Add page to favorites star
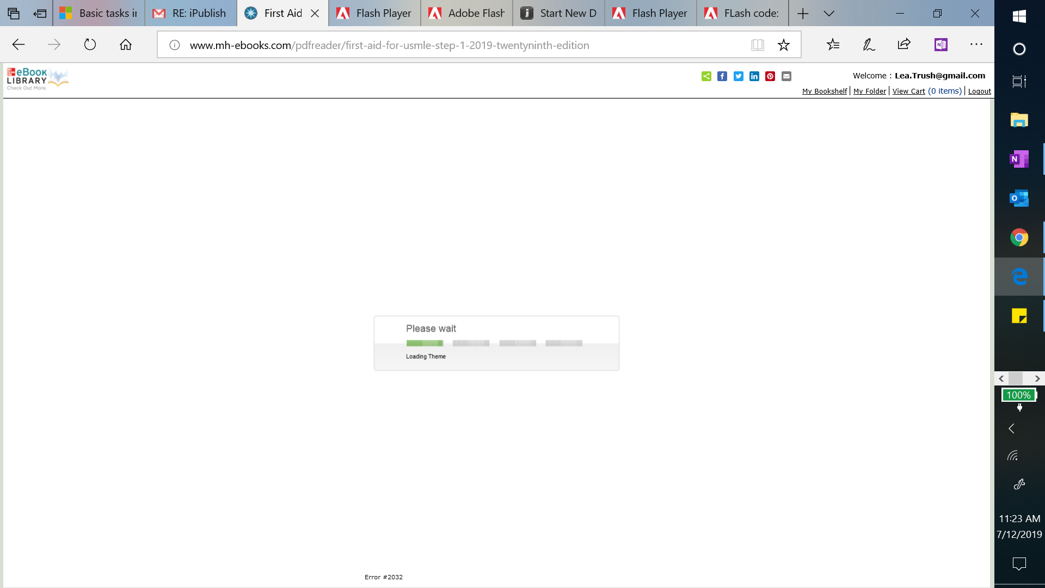The image size is (1045, 588). [783, 45]
